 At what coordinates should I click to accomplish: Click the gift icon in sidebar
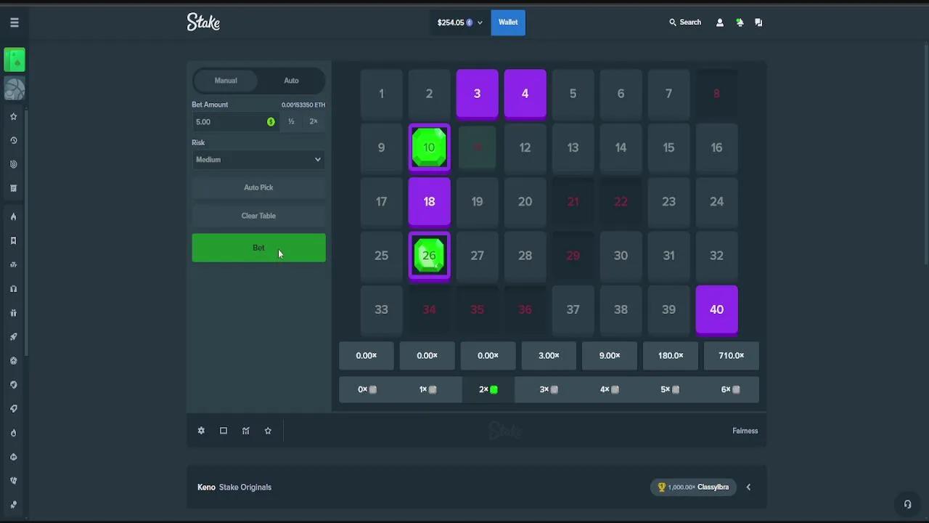pos(13,313)
